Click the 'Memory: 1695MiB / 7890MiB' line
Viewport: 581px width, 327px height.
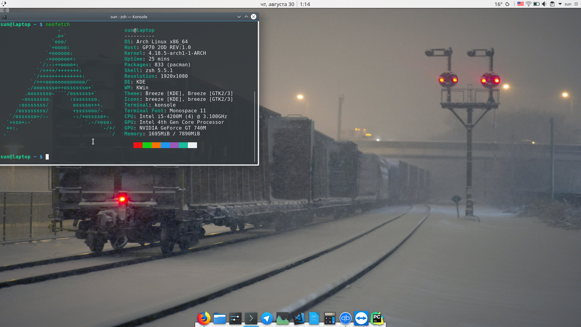tap(162, 134)
